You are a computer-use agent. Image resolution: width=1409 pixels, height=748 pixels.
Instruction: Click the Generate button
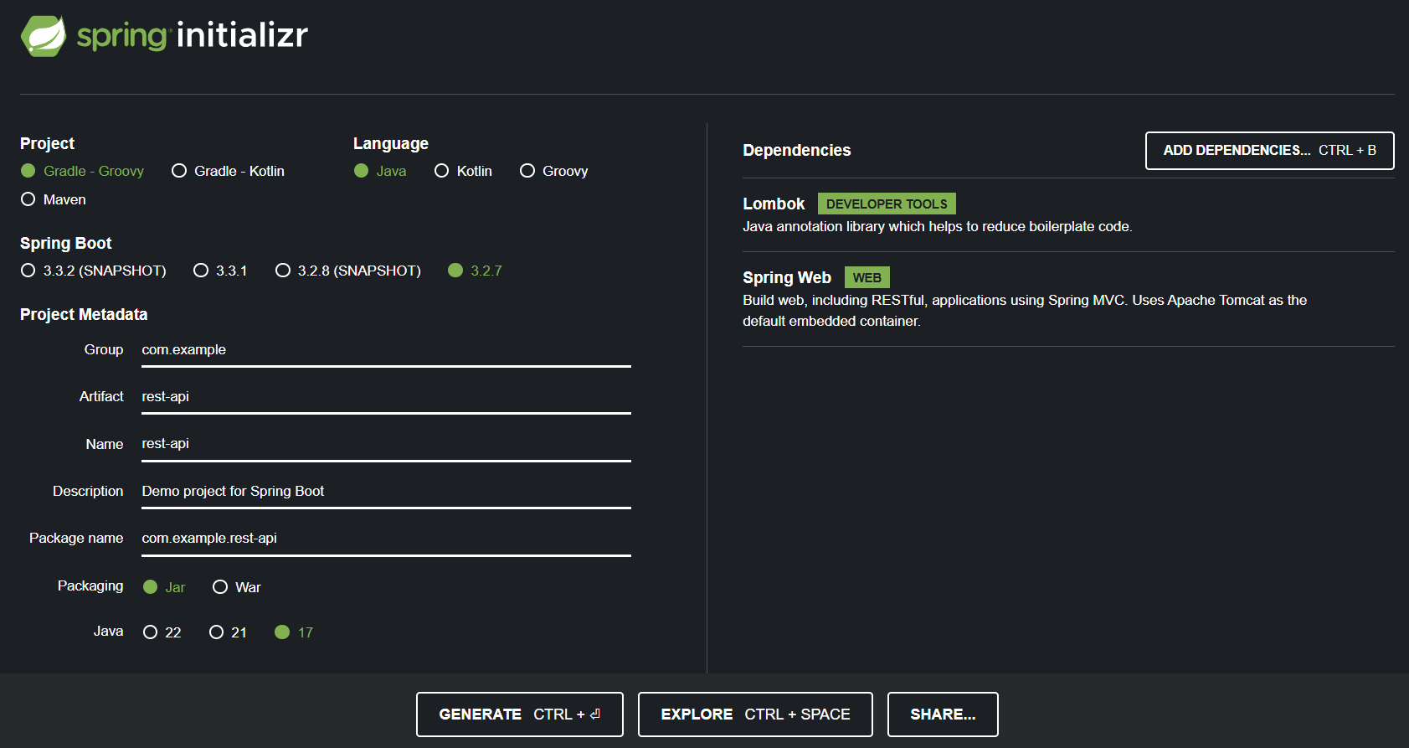(x=520, y=714)
